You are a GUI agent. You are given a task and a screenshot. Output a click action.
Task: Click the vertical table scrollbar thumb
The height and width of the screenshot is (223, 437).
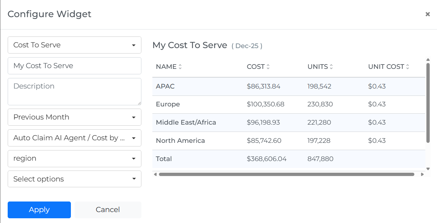[428, 103]
